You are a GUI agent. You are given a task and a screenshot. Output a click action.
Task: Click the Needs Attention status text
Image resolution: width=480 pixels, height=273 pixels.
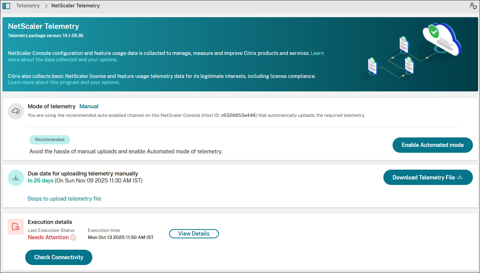pos(48,237)
